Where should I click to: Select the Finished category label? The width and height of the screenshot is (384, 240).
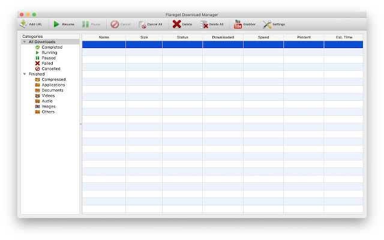click(37, 74)
